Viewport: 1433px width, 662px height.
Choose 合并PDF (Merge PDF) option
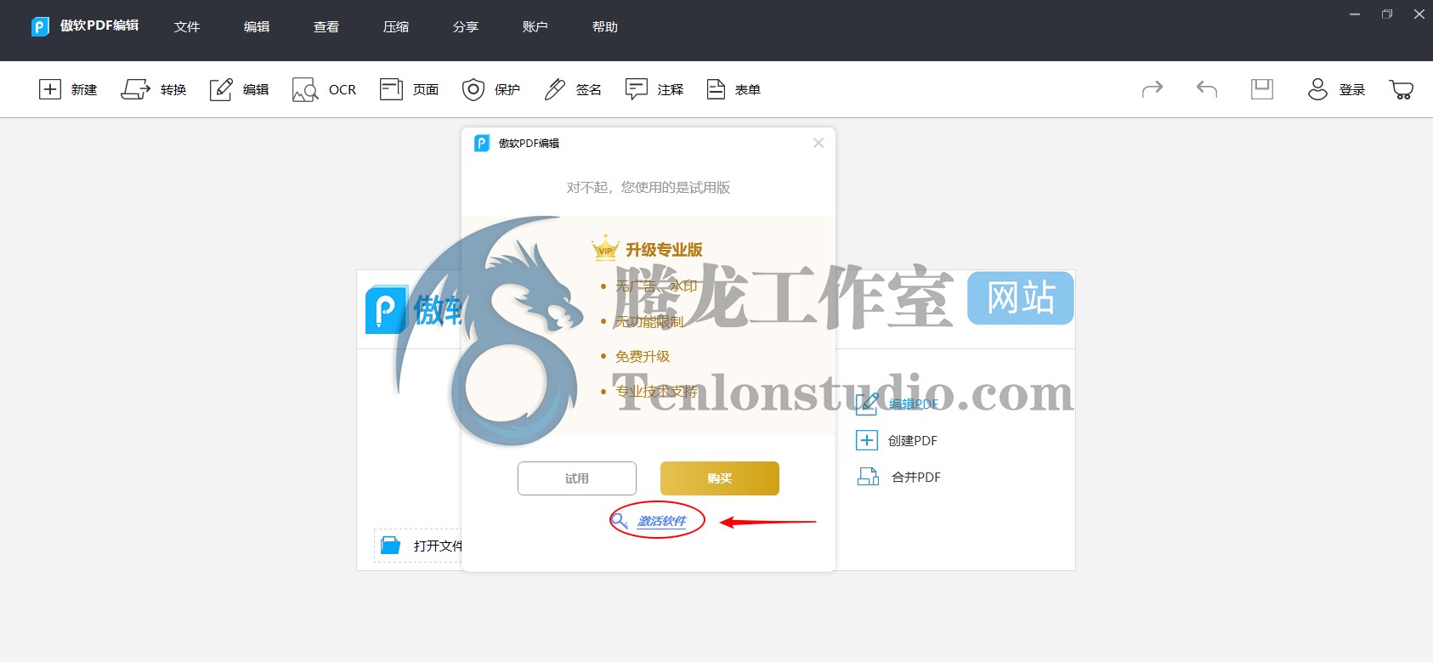[915, 477]
